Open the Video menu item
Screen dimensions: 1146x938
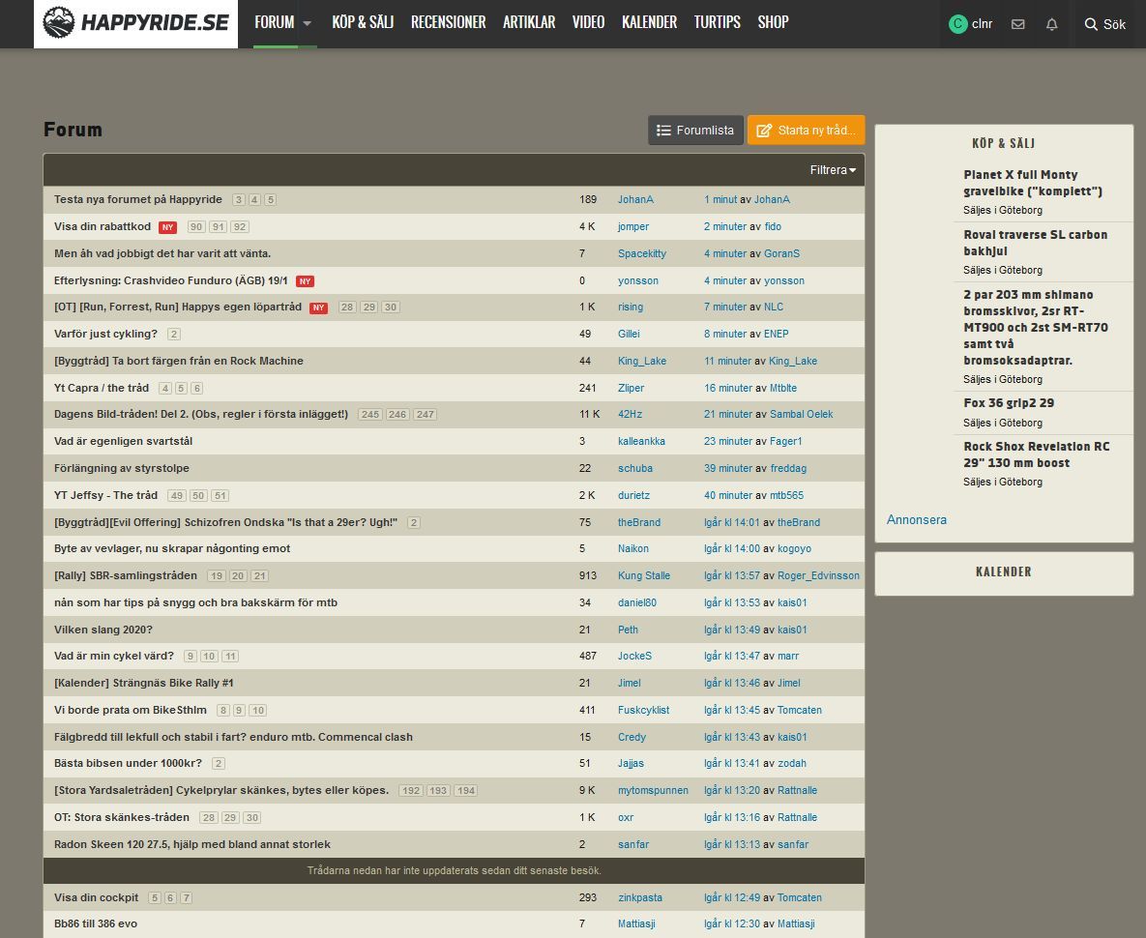point(588,22)
